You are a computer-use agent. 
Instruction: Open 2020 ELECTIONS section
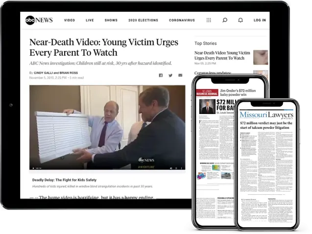pyautogui.click(x=143, y=20)
